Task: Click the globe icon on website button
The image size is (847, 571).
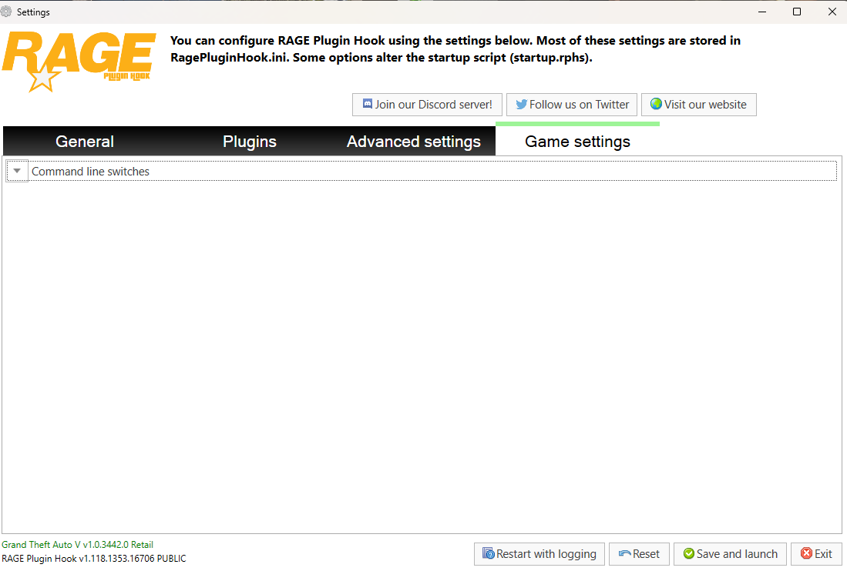Action: (x=656, y=104)
